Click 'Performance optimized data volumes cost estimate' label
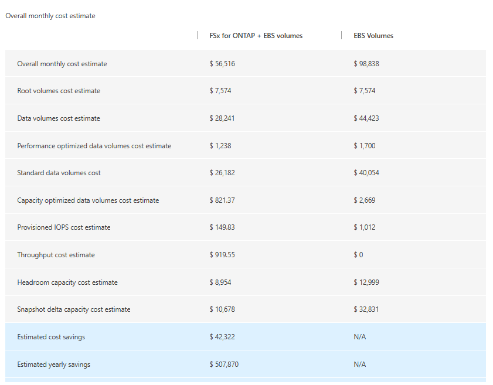 [x=94, y=146]
